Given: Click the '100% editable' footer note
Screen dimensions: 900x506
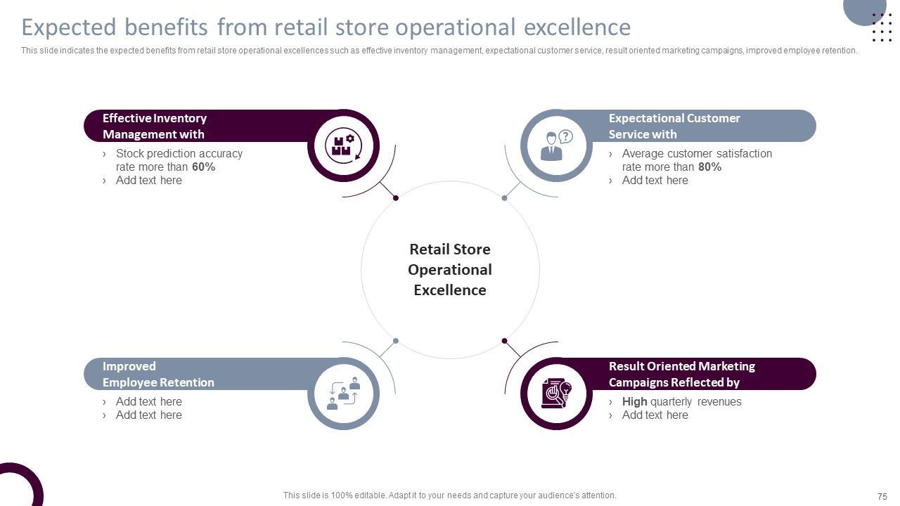Looking at the screenshot, I should (450, 495).
